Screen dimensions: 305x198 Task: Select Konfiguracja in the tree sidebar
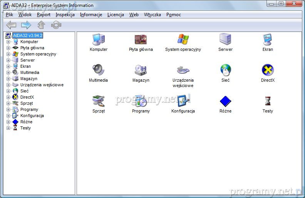[x=32, y=116]
